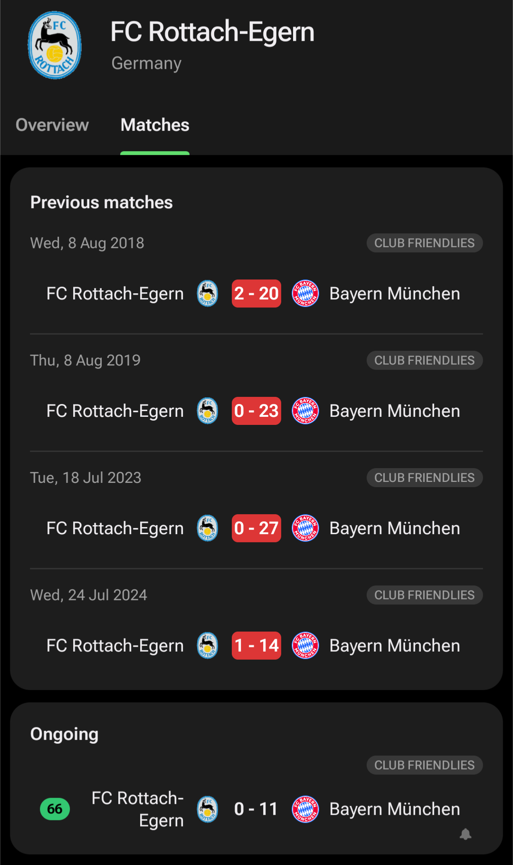Open the 0 - 27 score result

(256, 528)
